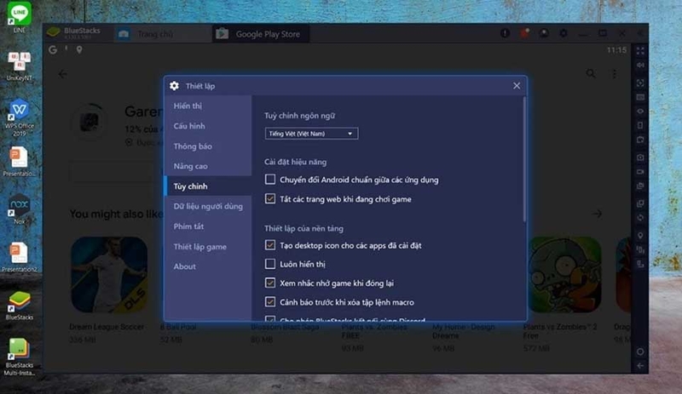The image size is (682, 394).
Task: Select the Thiết lập game tab
Action: coord(208,246)
